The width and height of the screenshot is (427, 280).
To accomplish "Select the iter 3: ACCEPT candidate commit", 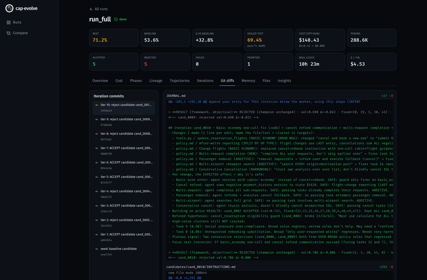I will 124,209.
